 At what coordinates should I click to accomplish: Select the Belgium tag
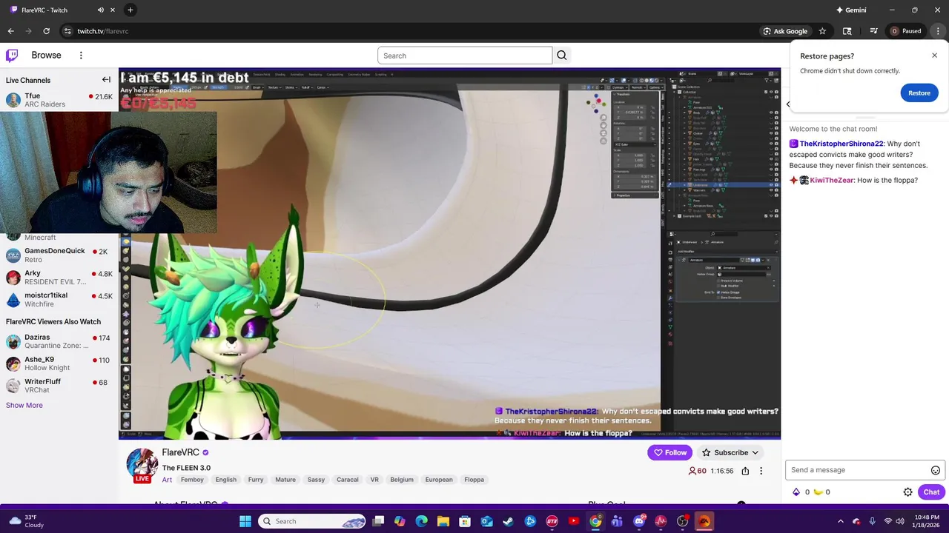(402, 480)
